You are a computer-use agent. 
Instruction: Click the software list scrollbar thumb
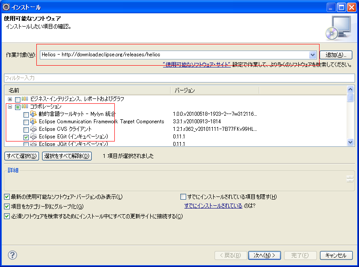(x=350, y=97)
